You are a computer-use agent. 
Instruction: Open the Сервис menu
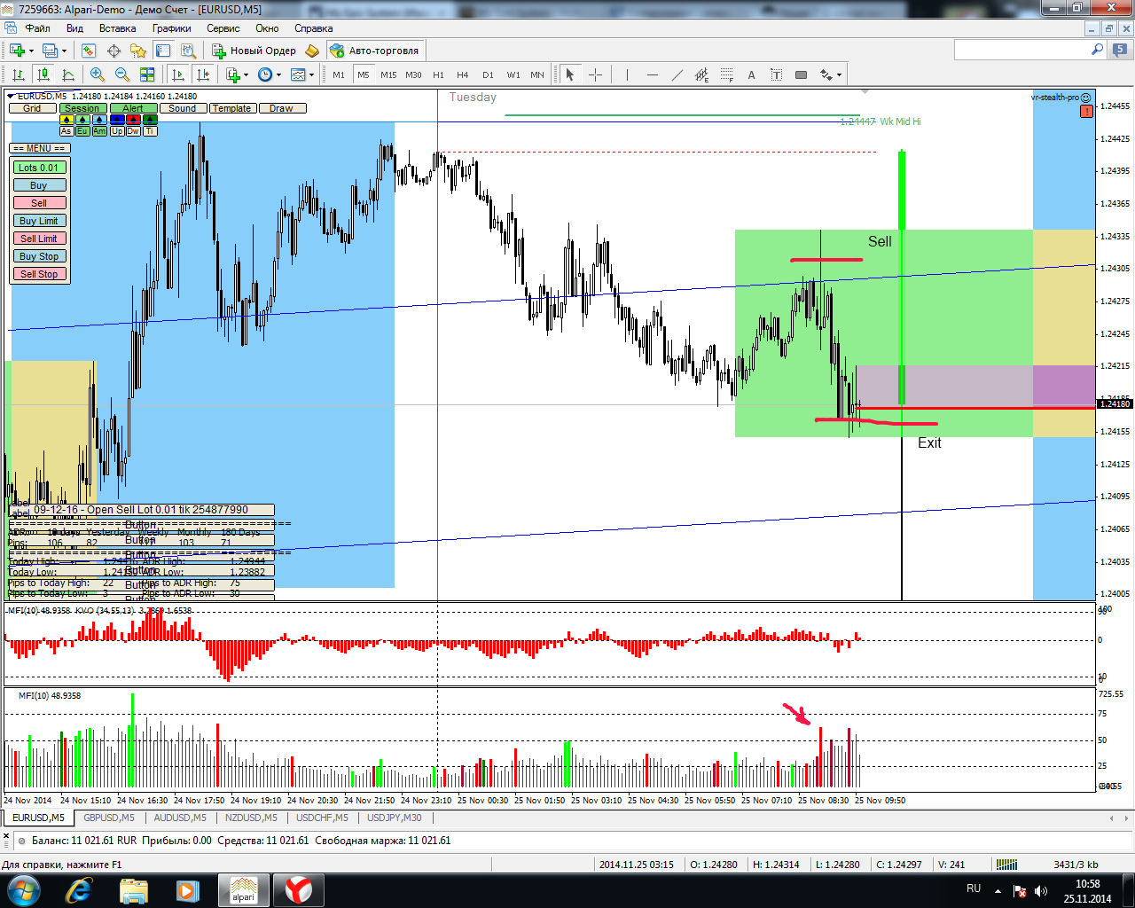click(x=223, y=28)
